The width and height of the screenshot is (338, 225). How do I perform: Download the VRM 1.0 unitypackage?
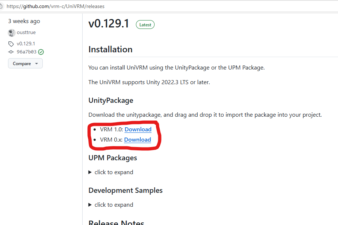(138, 130)
